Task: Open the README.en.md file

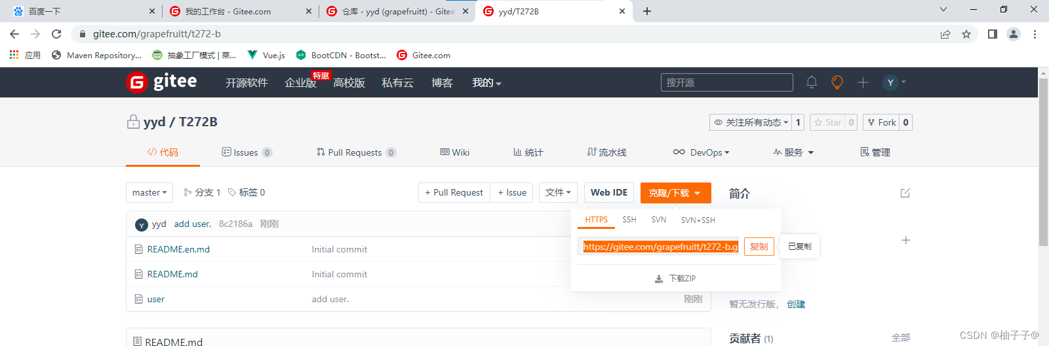Action: (x=178, y=249)
